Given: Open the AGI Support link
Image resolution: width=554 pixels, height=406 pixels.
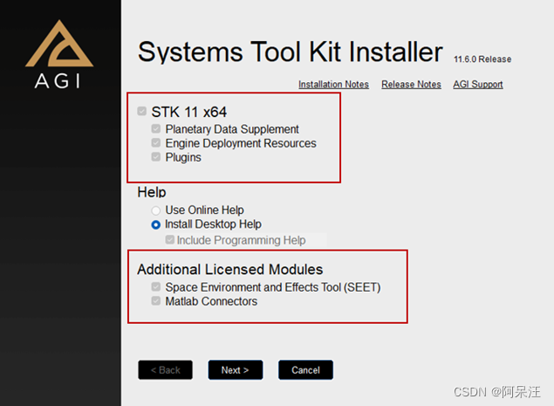Looking at the screenshot, I should [478, 84].
